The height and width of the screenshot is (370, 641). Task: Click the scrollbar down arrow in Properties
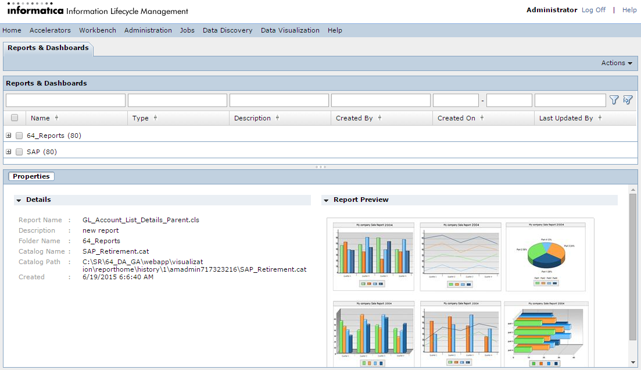point(633,362)
